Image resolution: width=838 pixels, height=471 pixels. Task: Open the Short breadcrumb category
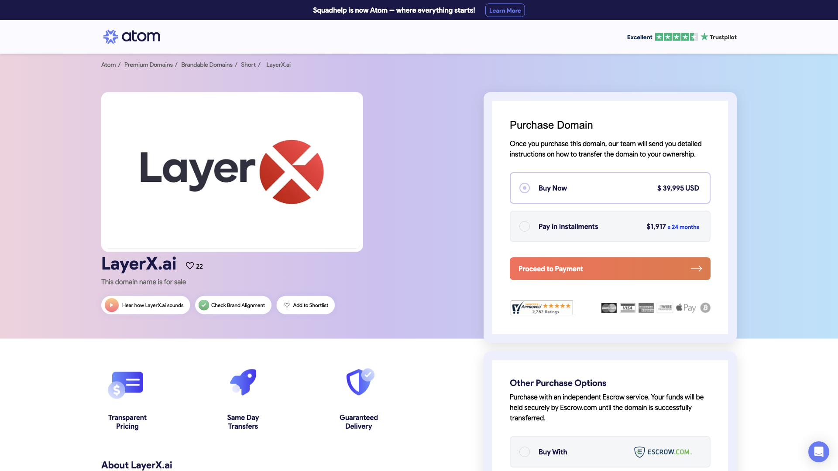tap(248, 65)
